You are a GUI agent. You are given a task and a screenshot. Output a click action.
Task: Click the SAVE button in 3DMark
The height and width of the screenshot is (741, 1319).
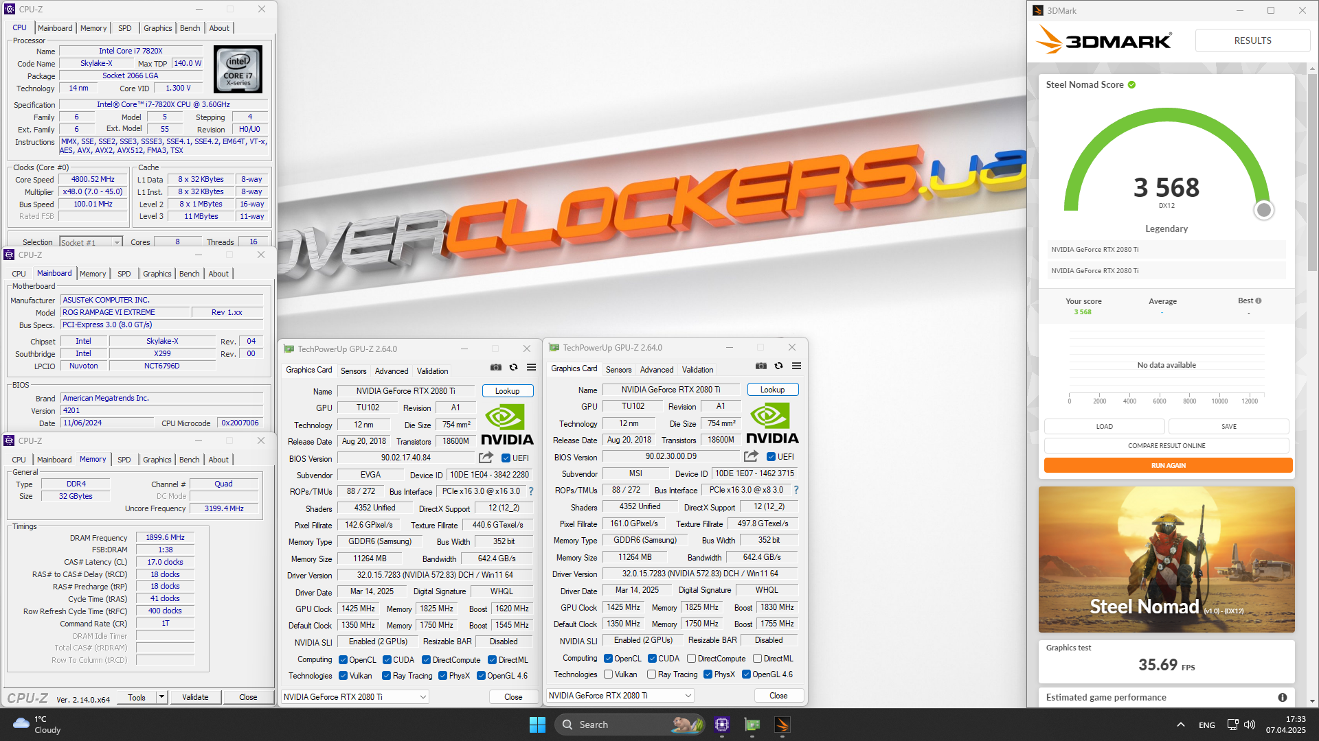(x=1229, y=427)
